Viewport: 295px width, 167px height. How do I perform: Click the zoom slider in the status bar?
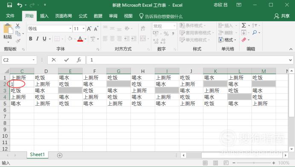[x=254, y=163]
